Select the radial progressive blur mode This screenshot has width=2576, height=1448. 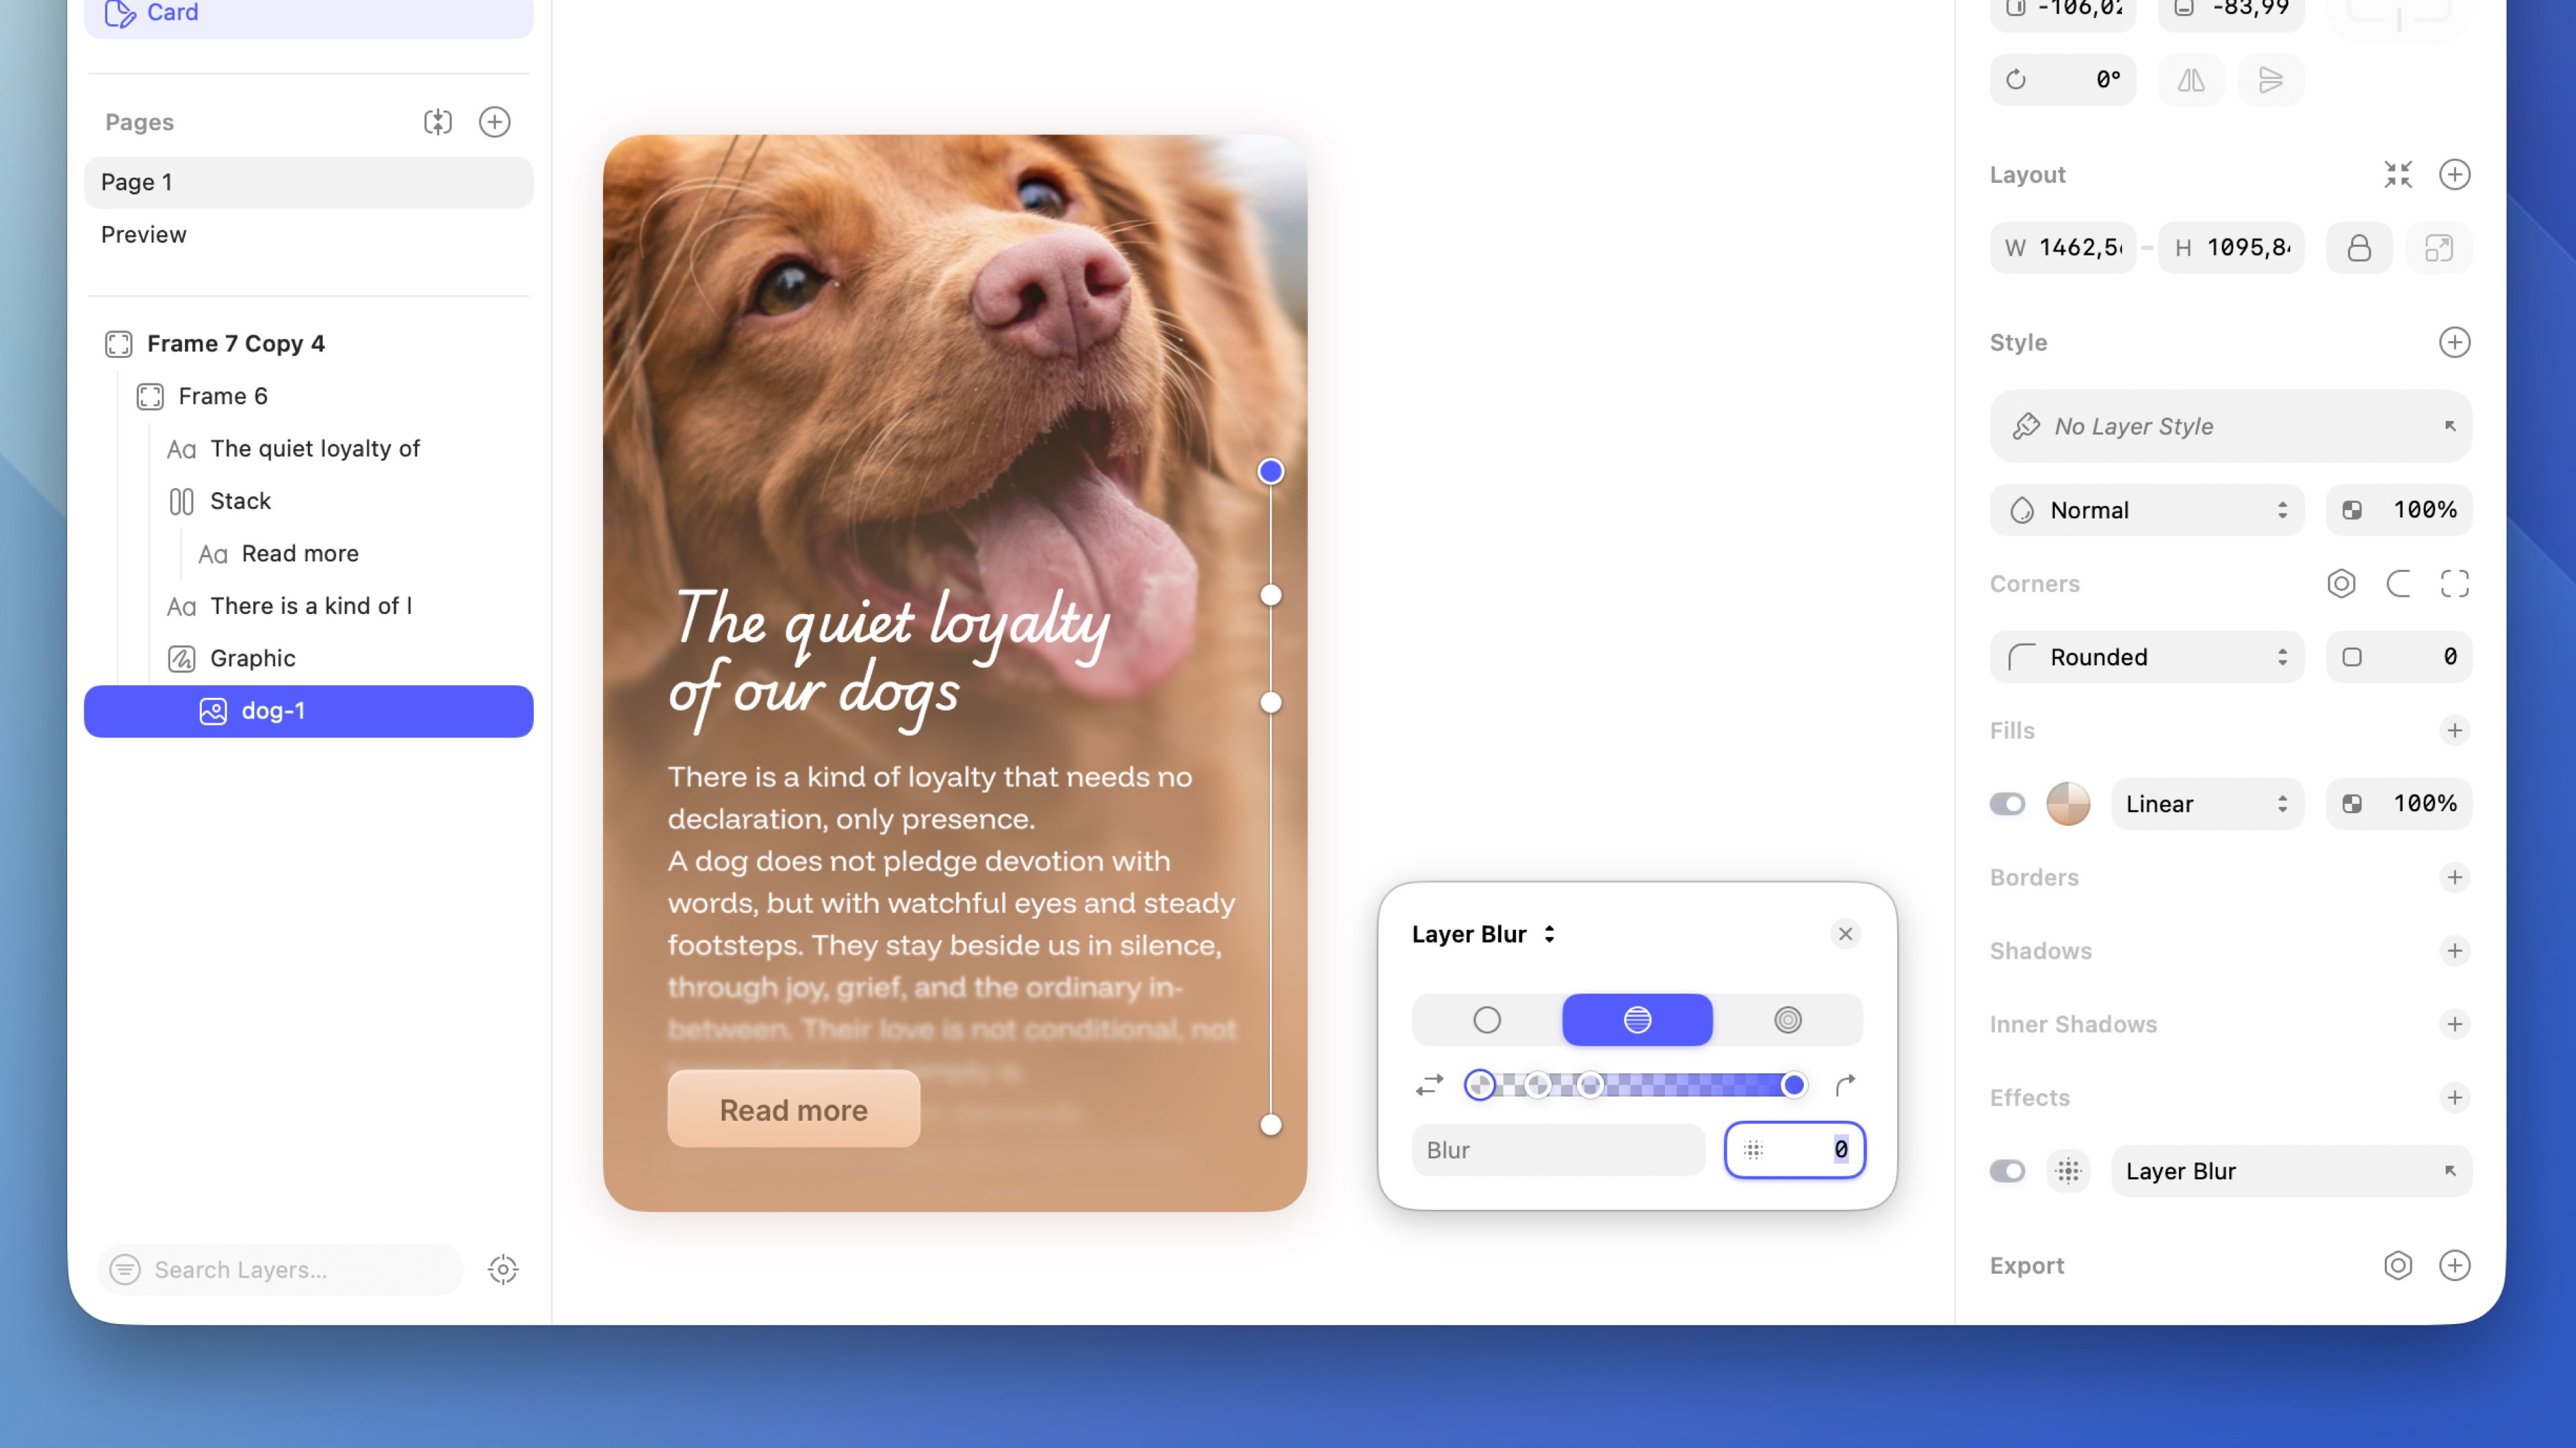pos(1788,1020)
